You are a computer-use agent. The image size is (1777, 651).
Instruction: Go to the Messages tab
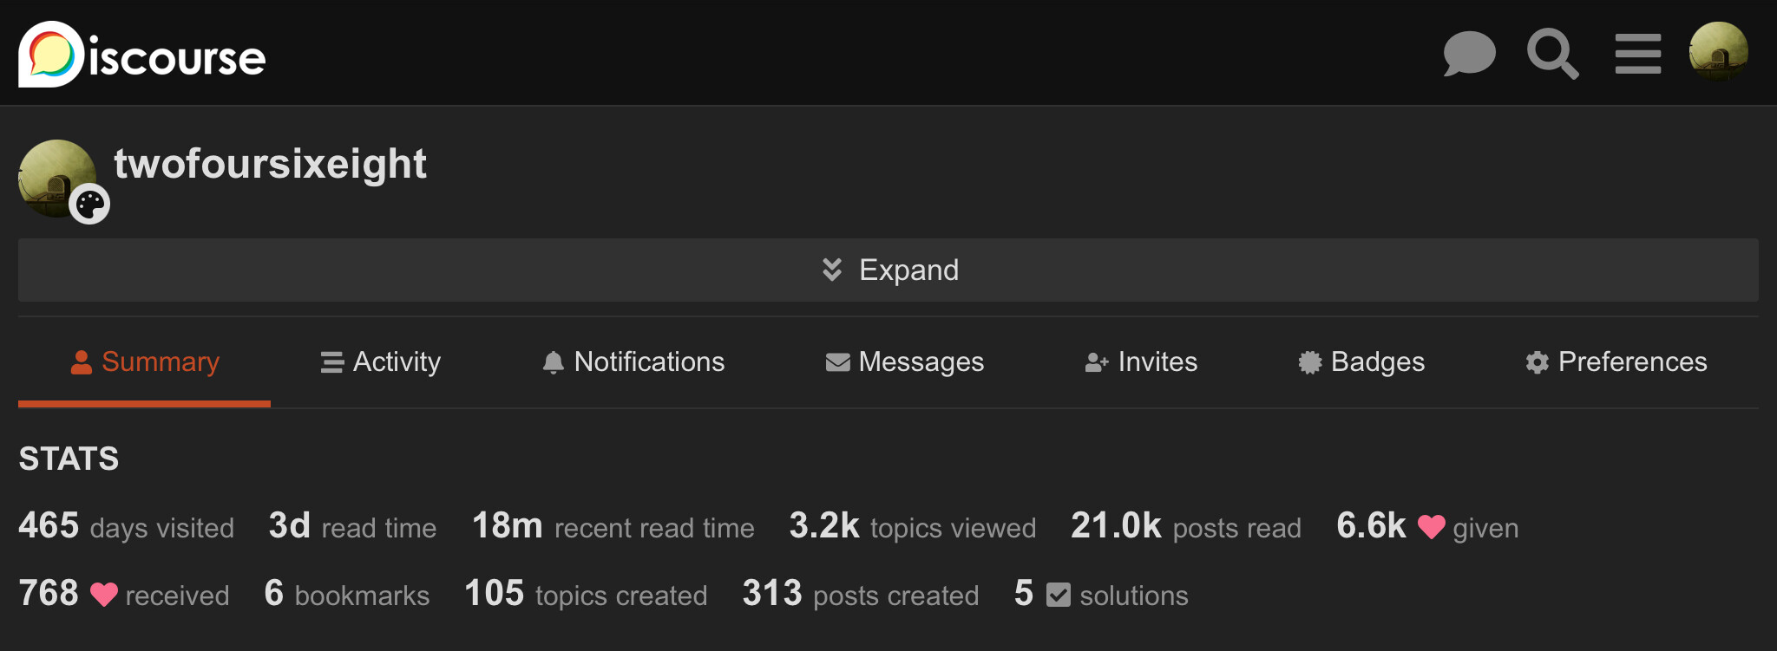pos(905,362)
